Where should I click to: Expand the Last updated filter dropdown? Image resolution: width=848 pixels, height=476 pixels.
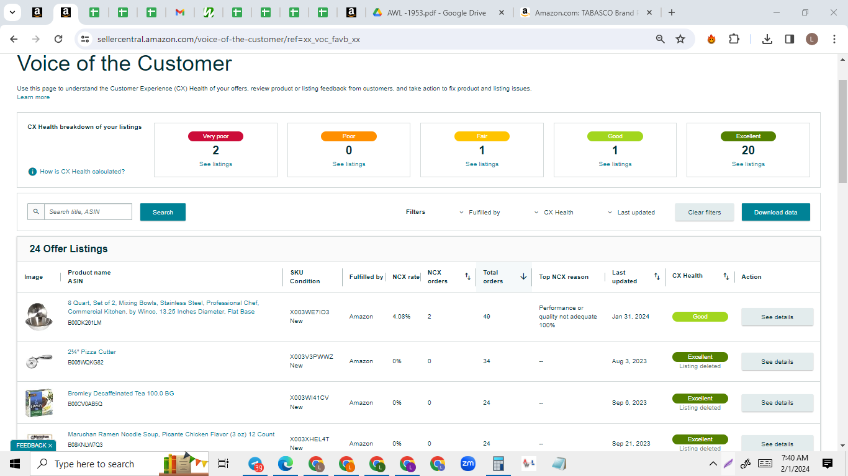631,212
